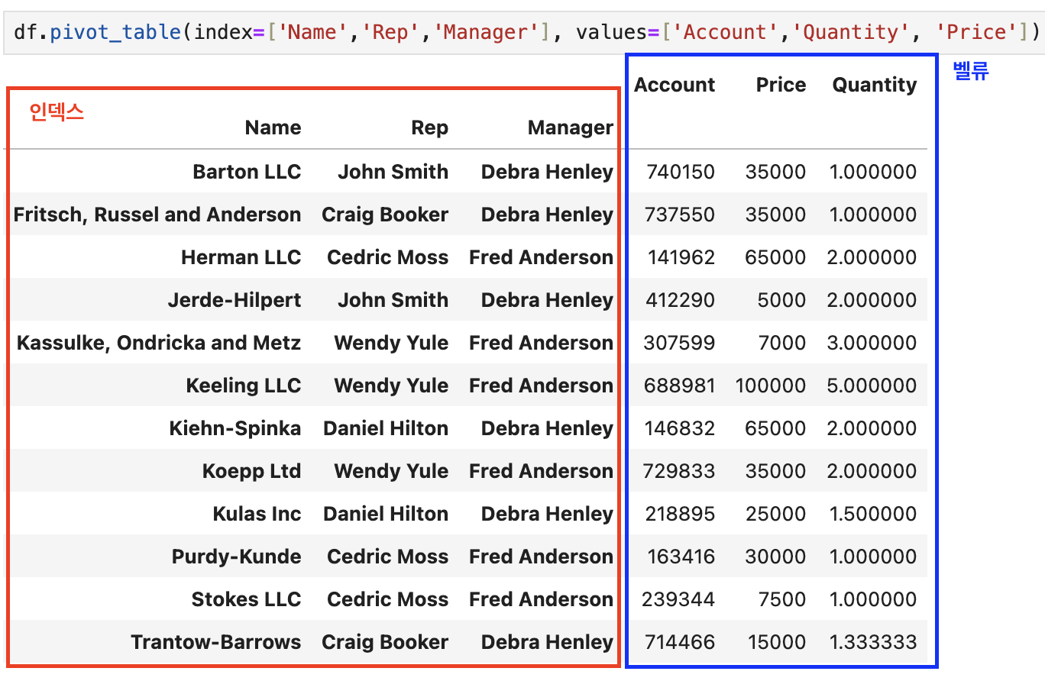This screenshot has width=1045, height=681.
Task: Click the price value 100000 for Keeling LLC
Action: (x=771, y=386)
